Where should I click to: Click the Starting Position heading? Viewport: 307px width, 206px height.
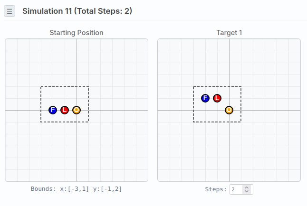click(77, 33)
